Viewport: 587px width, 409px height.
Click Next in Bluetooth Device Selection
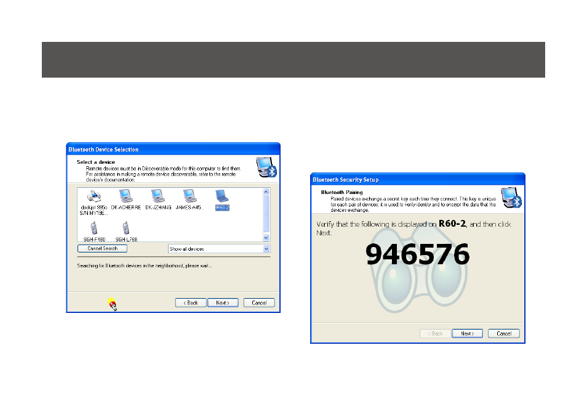[223, 303]
